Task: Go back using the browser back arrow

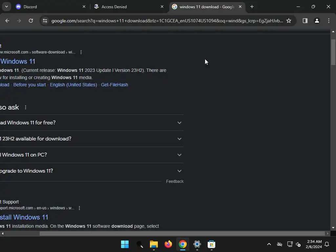Action: tap(7, 21)
